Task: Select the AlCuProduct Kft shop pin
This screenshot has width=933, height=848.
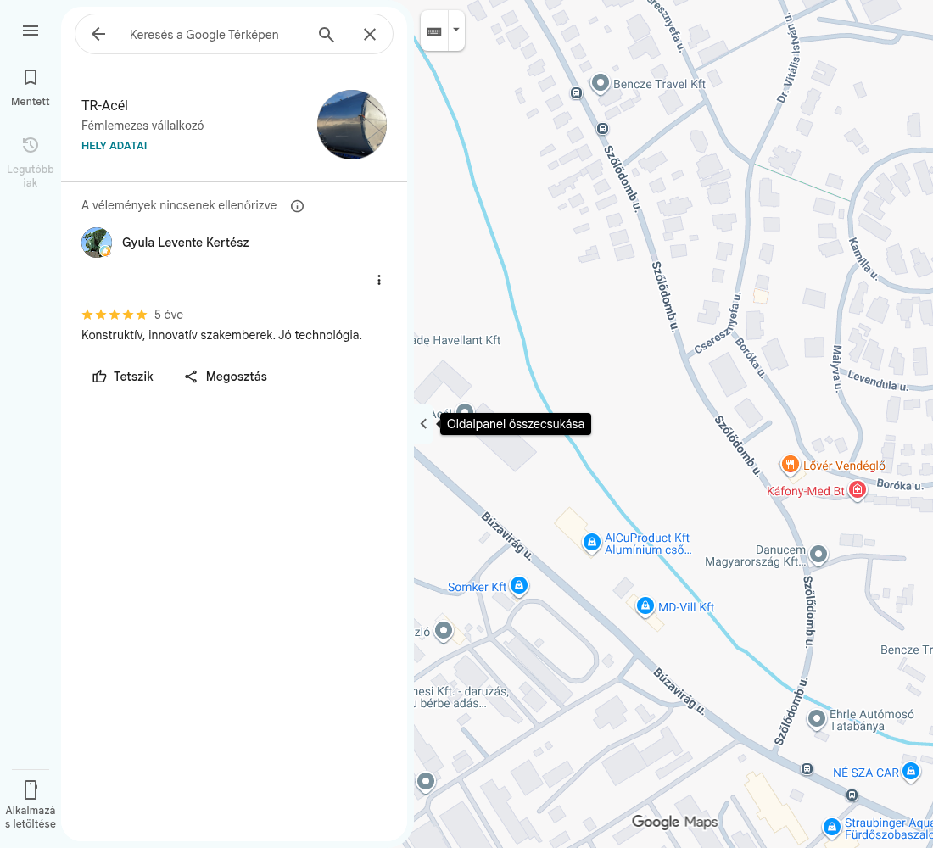Action: 591,542
